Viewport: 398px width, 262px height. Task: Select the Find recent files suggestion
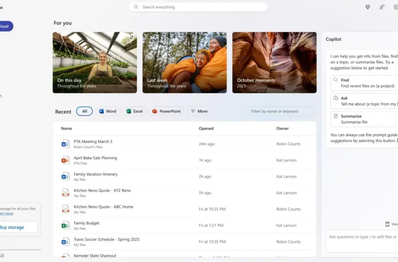tap(364, 83)
